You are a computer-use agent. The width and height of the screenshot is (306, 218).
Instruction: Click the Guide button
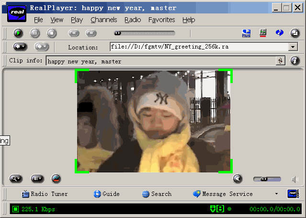pyautogui.click(x=106, y=194)
